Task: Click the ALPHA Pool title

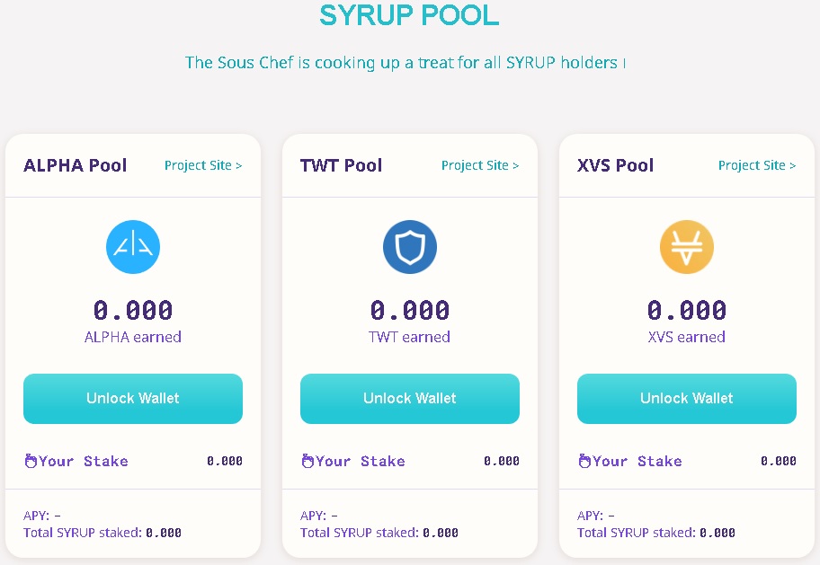Action: pos(76,165)
